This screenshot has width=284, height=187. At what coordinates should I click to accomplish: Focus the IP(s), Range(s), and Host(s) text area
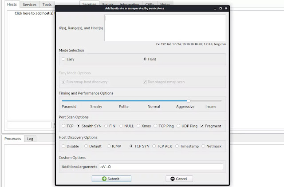click(x=165, y=28)
